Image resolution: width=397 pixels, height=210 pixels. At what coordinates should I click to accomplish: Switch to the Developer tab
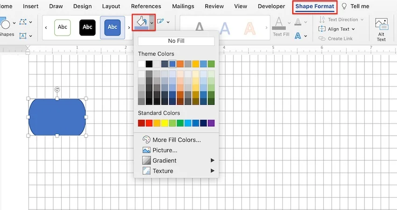tap(271, 6)
